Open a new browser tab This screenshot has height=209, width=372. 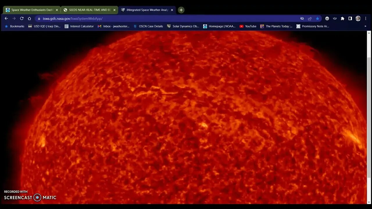181,10
